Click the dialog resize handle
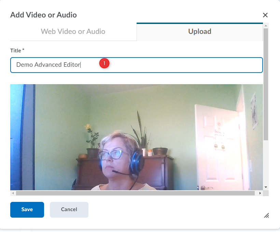The image size is (280, 232). 266,215
